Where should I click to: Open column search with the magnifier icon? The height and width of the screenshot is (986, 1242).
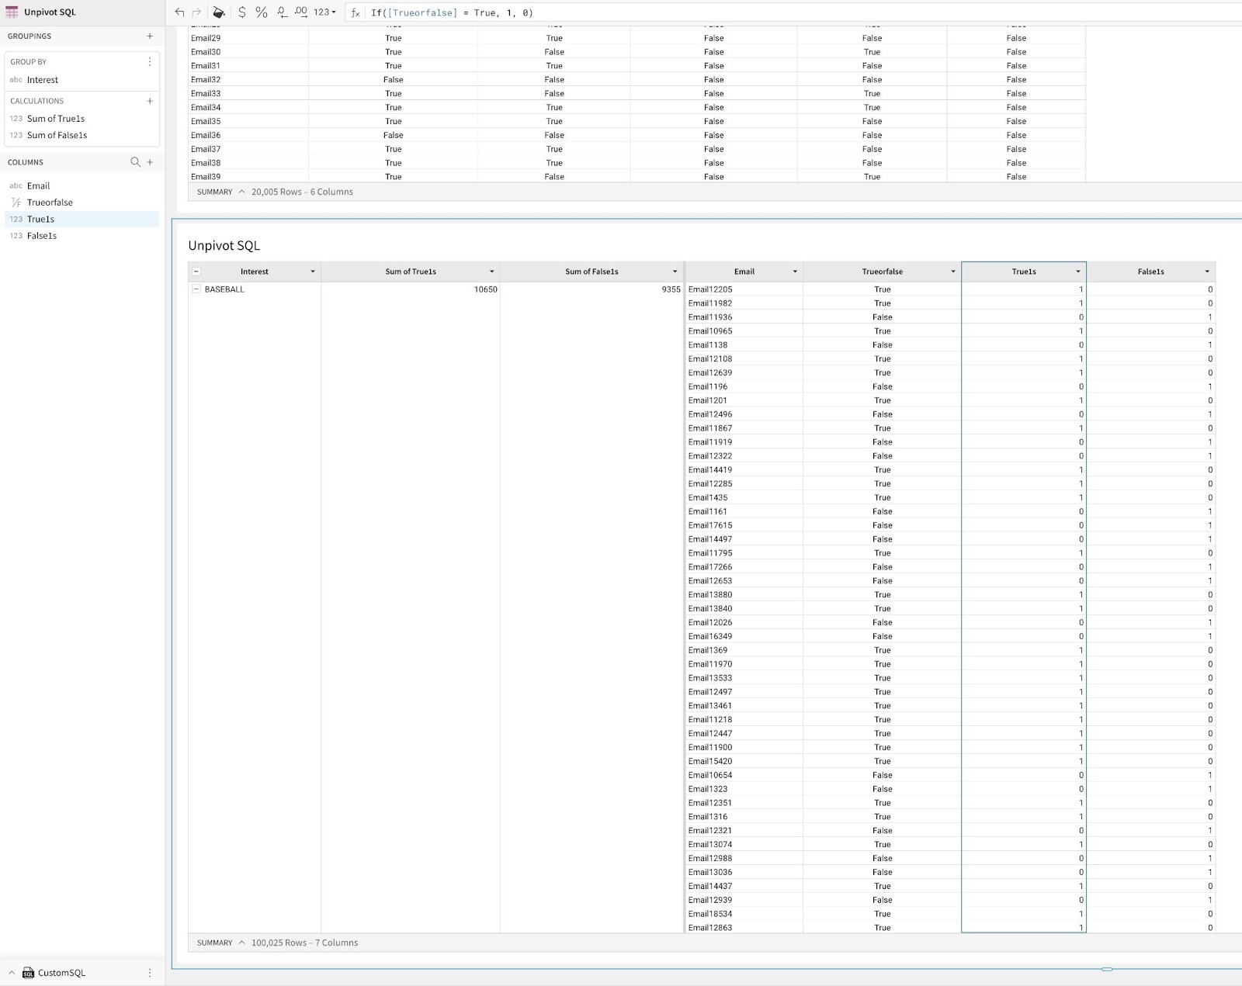click(x=135, y=161)
